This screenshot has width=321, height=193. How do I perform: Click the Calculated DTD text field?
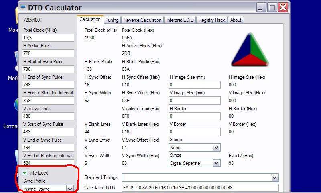coord(200,188)
